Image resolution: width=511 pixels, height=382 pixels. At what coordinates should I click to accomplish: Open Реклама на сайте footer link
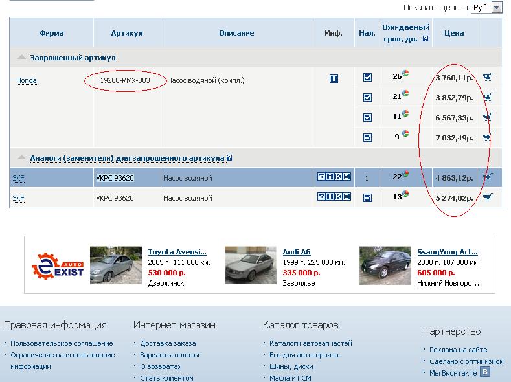click(458, 350)
